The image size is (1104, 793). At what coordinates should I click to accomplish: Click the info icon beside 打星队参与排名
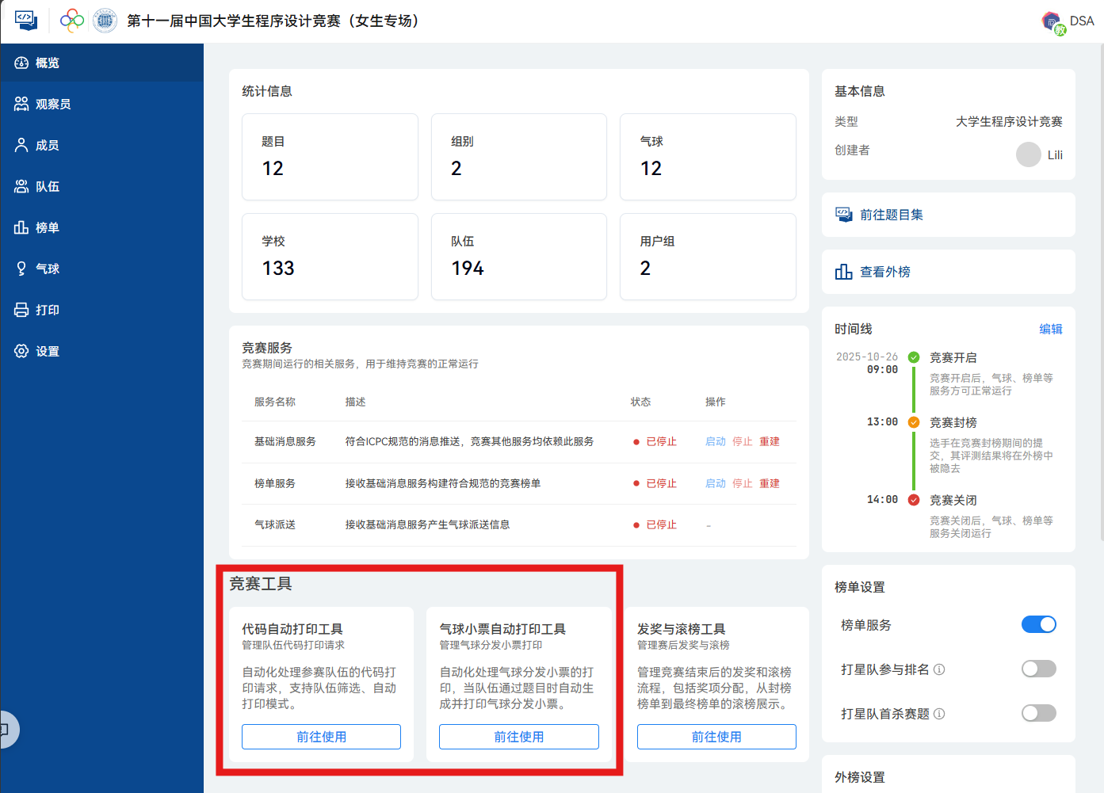click(939, 669)
